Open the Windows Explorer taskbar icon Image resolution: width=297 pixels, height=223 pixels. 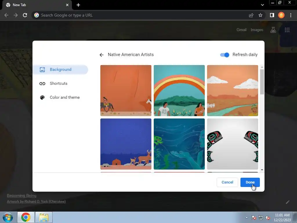[x=44, y=217]
